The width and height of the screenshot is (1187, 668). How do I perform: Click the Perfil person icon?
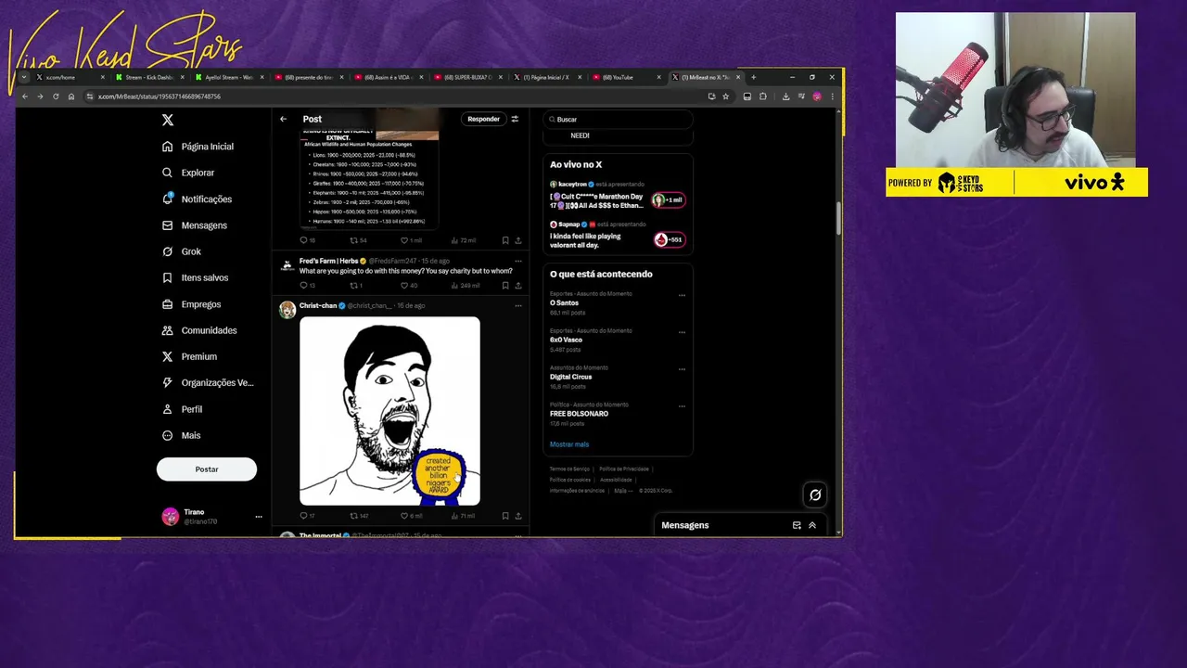[x=167, y=409]
